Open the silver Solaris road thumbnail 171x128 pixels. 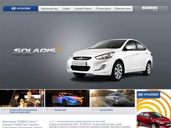[x=113, y=98]
